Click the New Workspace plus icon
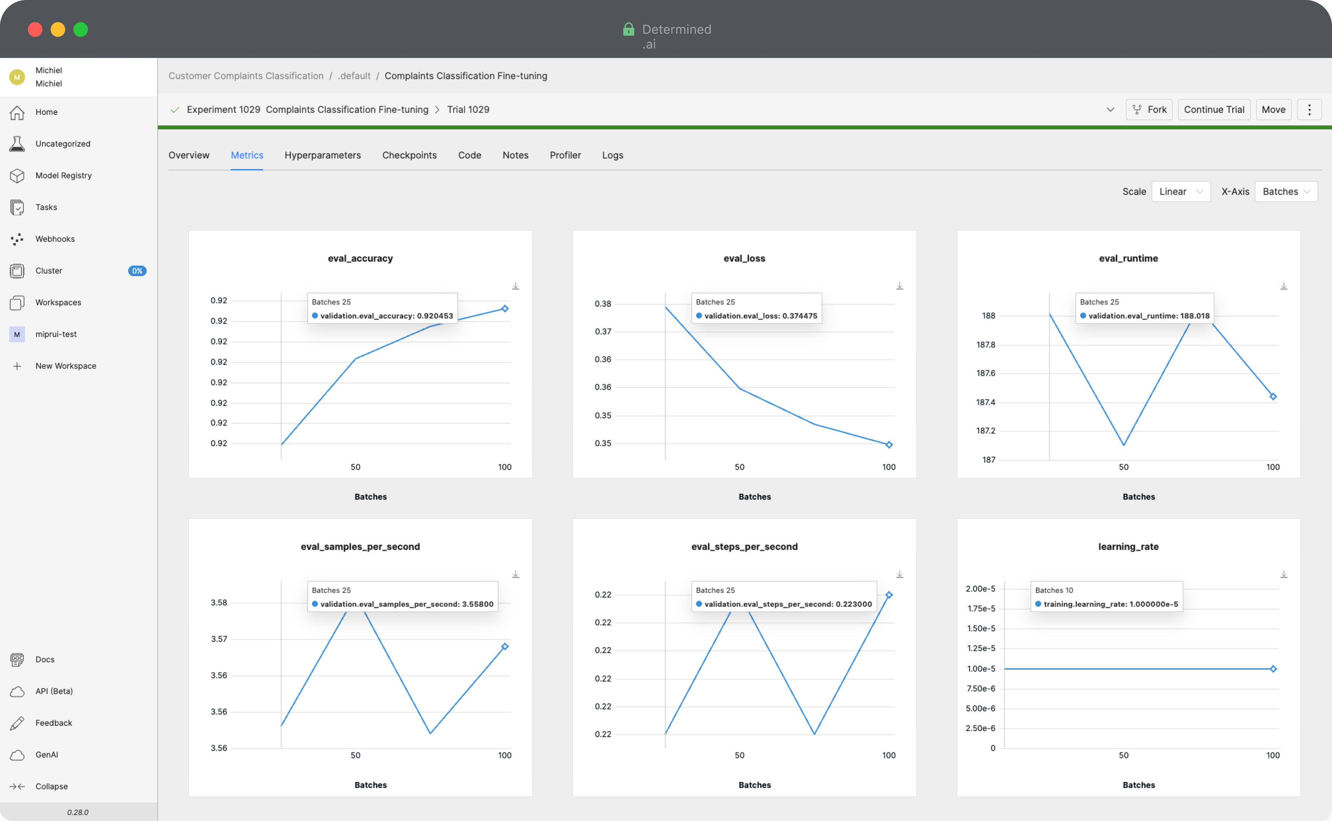1332x821 pixels. [x=17, y=366]
